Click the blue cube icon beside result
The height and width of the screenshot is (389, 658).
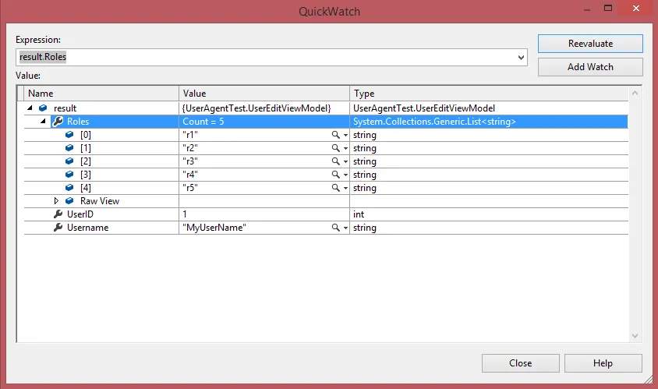pos(43,108)
